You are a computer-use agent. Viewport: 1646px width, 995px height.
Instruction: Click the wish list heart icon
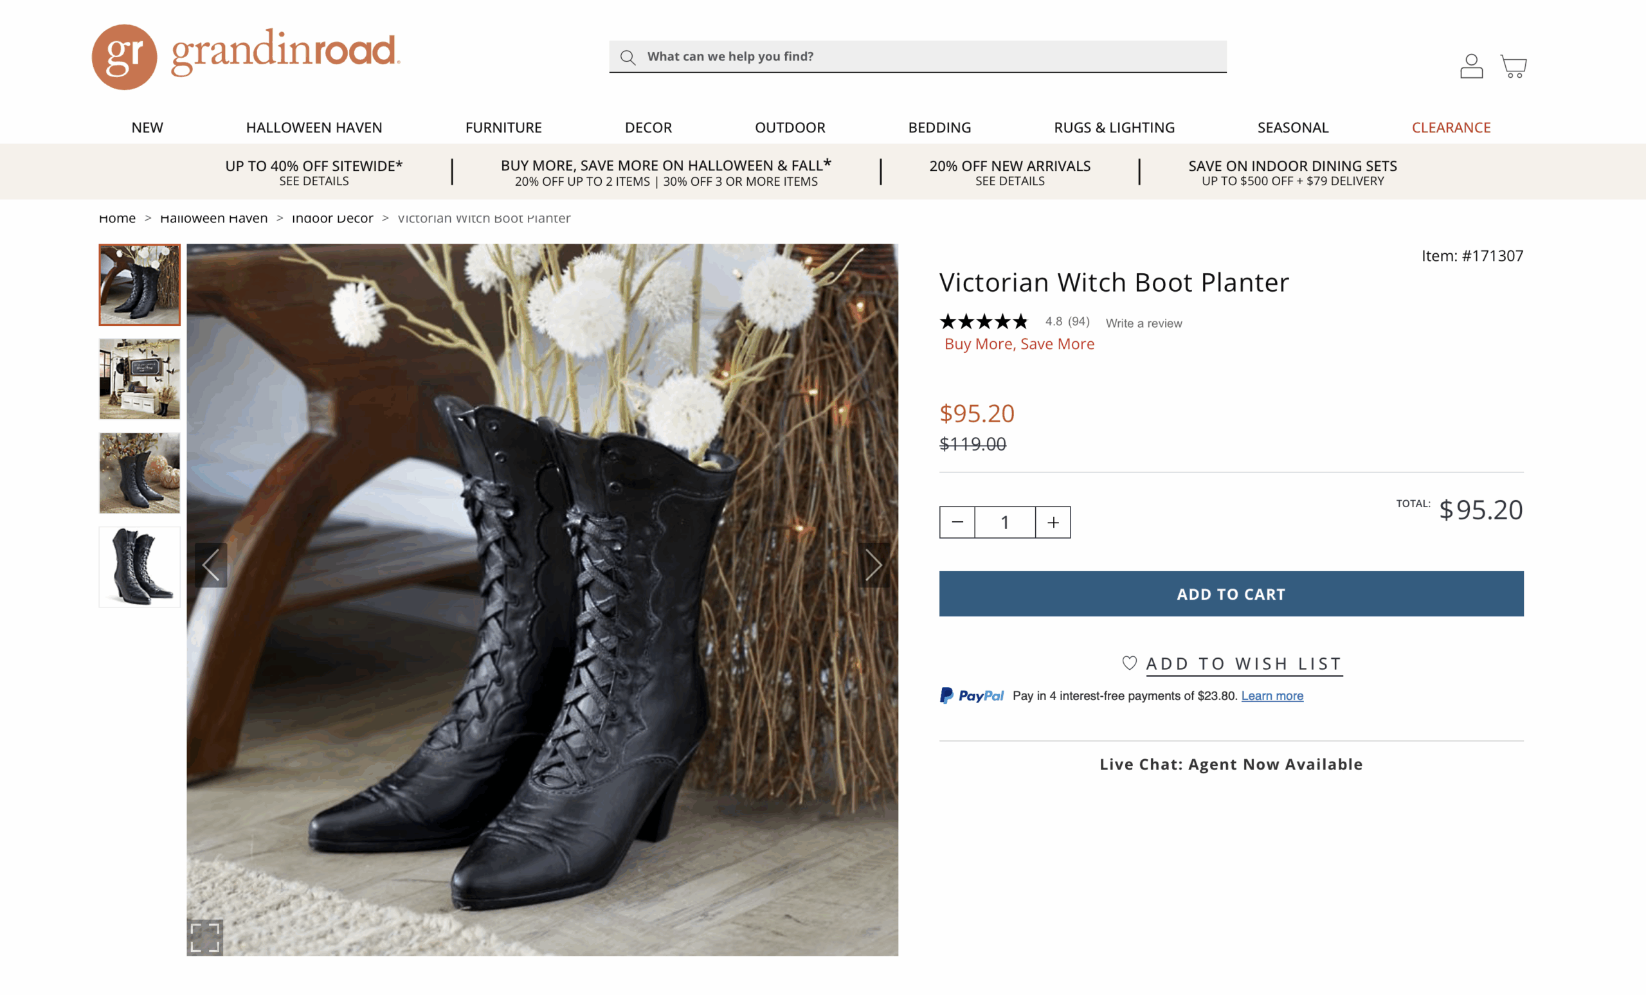click(1129, 663)
